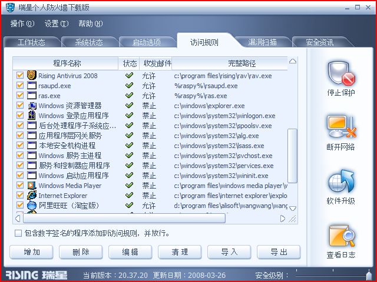Click the Windows Media Player icon
This screenshot has width=377, height=282.
[x=32, y=186]
